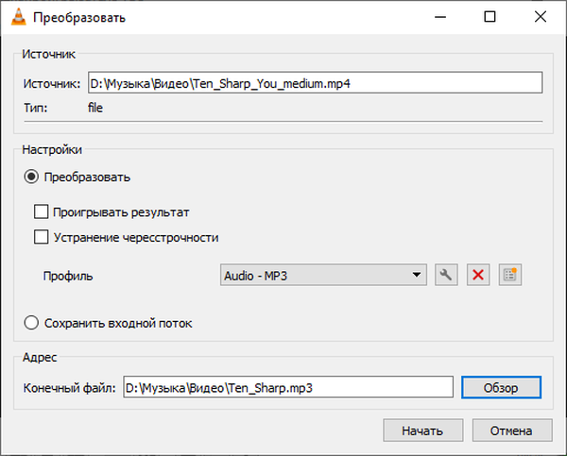Select the Преобразовать radio option
The width and height of the screenshot is (567, 456).
tap(32, 177)
